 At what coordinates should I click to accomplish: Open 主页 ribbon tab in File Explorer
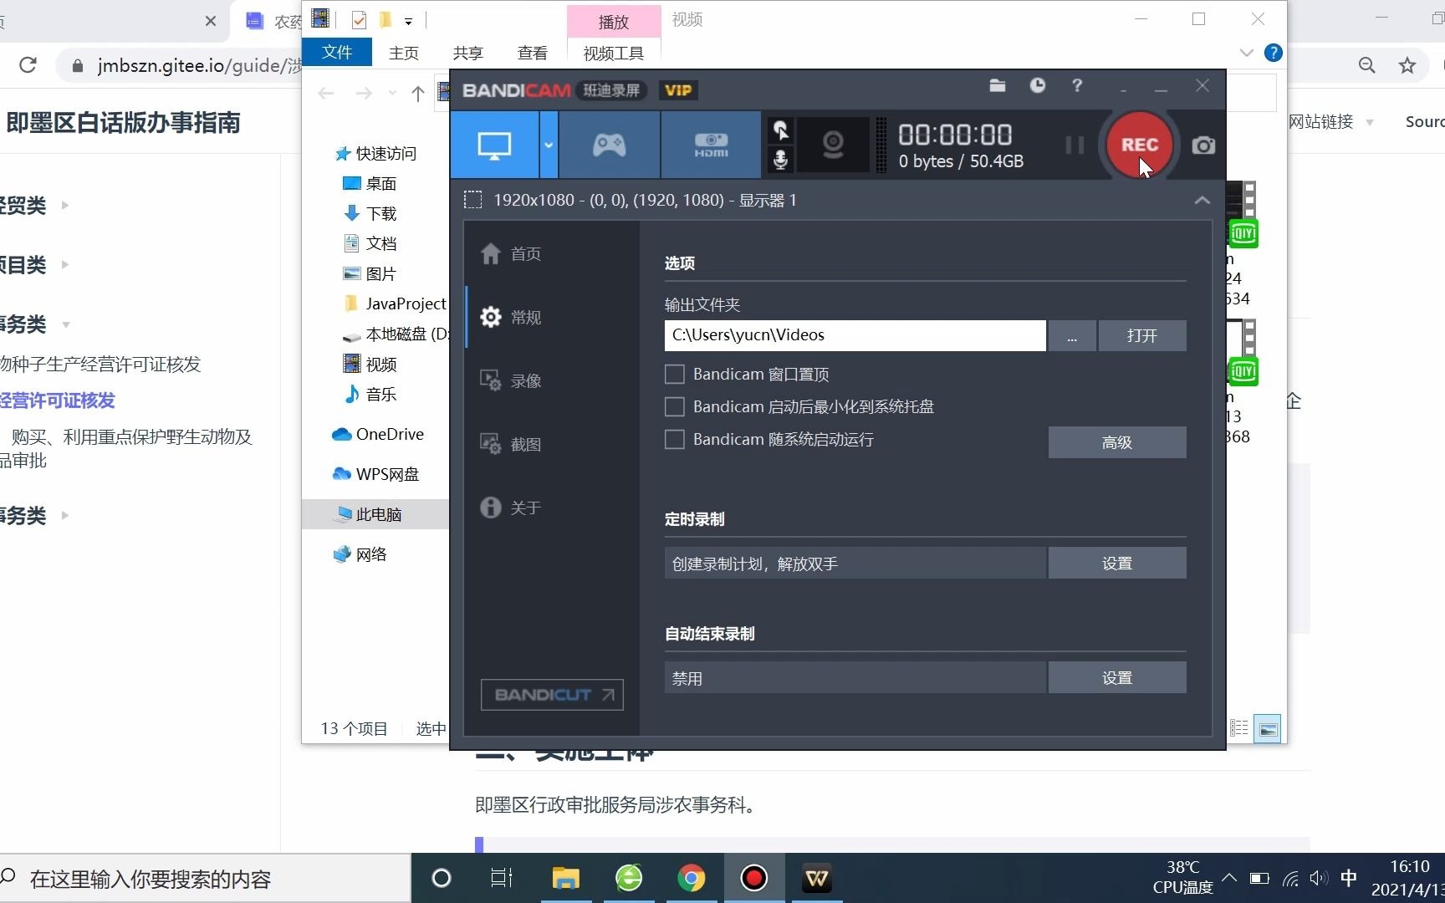click(x=404, y=53)
